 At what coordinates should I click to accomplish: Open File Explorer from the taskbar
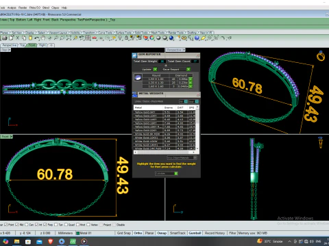pyautogui.click(x=16, y=241)
